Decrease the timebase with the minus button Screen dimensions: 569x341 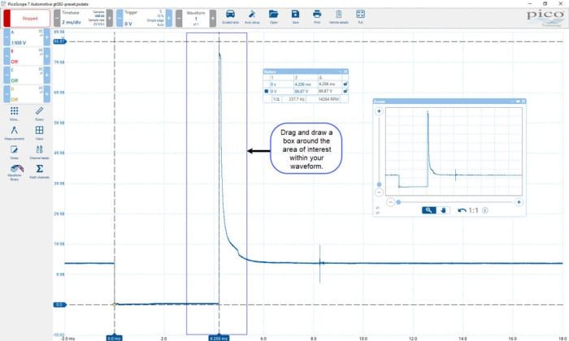(x=57, y=18)
